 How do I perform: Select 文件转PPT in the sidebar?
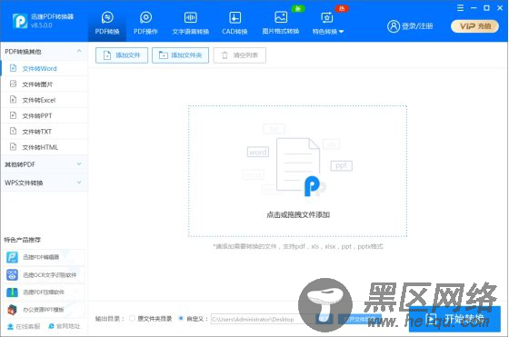click(45, 115)
